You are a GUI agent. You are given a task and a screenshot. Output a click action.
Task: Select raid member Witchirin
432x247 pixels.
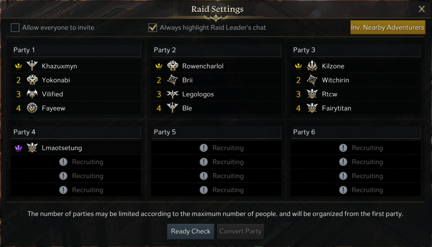coord(335,80)
